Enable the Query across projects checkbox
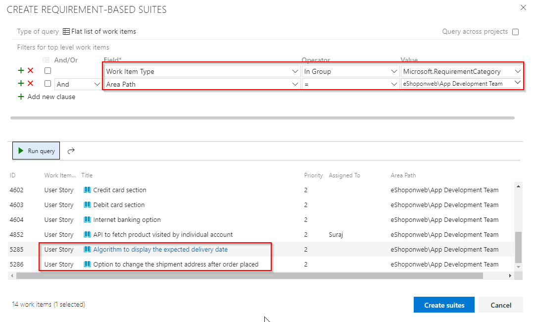Screen dimensions: 534x322 [x=516, y=32]
